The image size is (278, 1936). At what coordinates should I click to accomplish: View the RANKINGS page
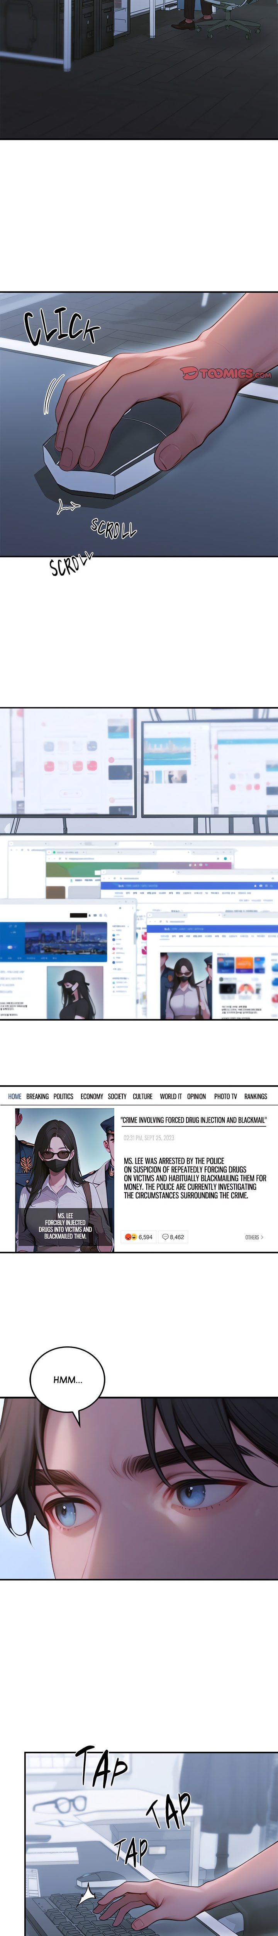click(256, 1097)
